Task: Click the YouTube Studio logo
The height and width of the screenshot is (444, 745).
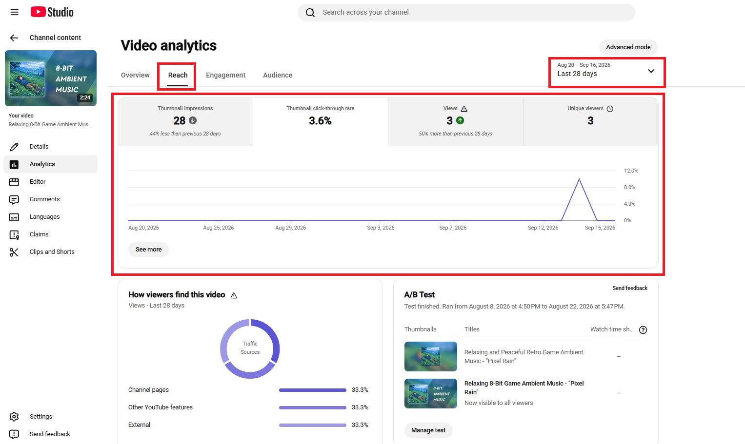Action: [x=52, y=12]
